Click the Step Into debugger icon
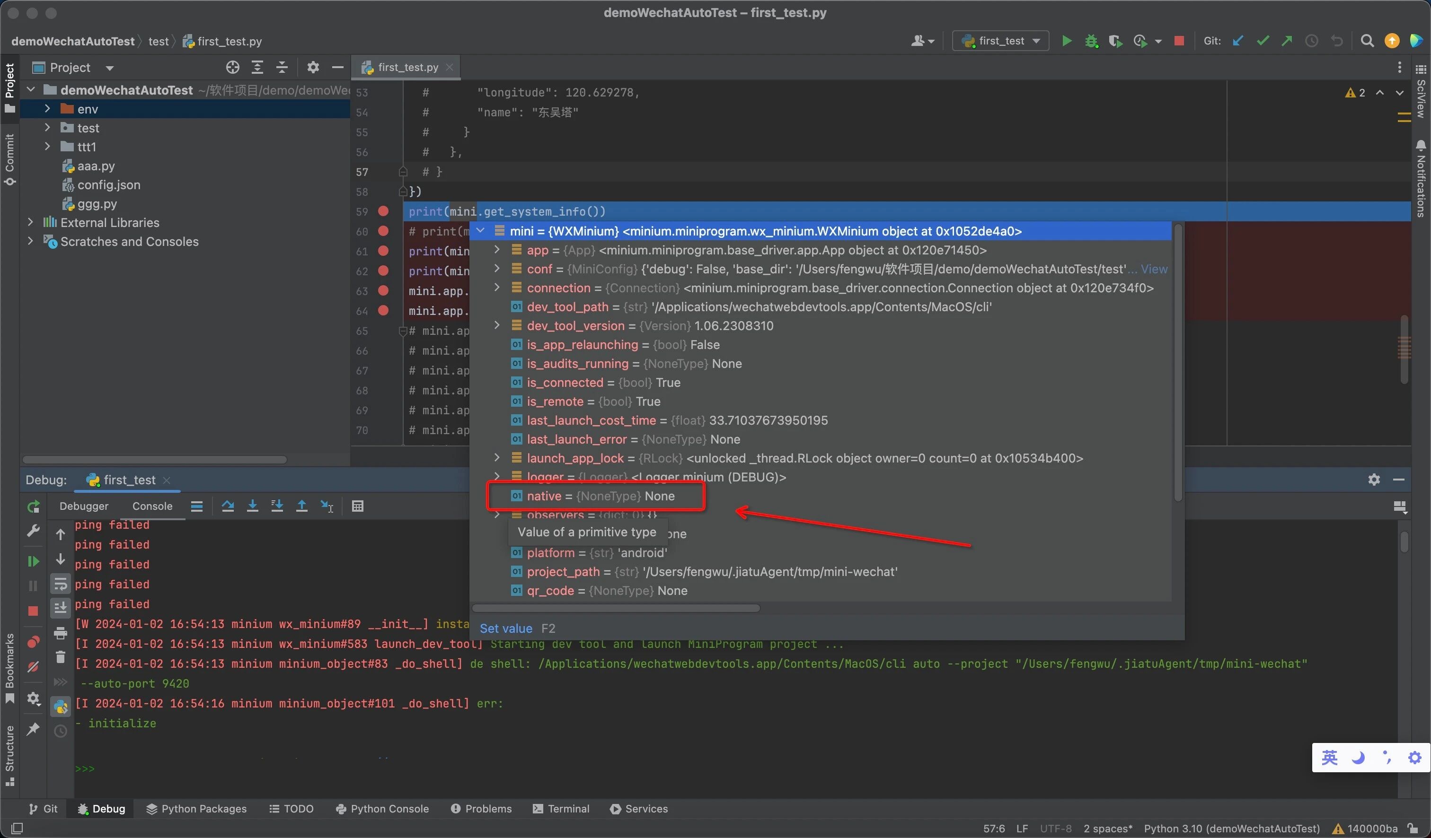 point(253,506)
